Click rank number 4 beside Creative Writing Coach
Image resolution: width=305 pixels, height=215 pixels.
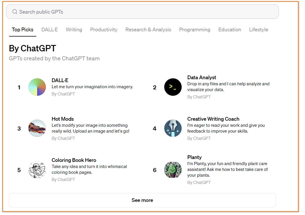pyautogui.click(x=155, y=129)
